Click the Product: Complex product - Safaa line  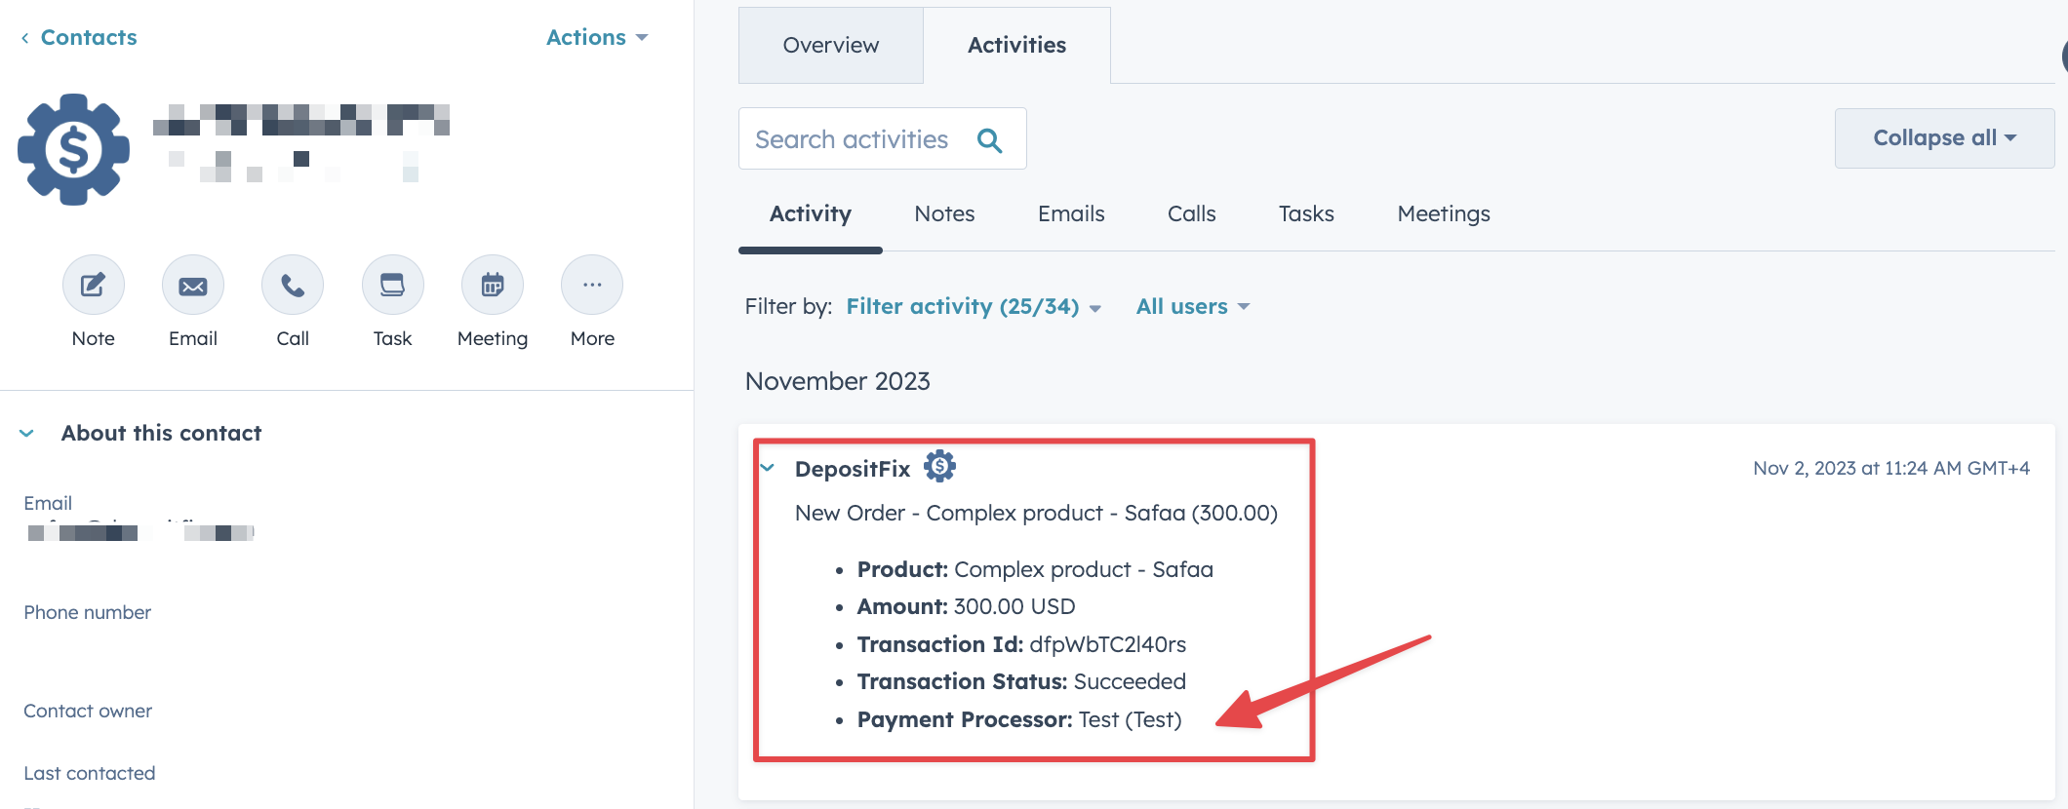click(x=1035, y=569)
